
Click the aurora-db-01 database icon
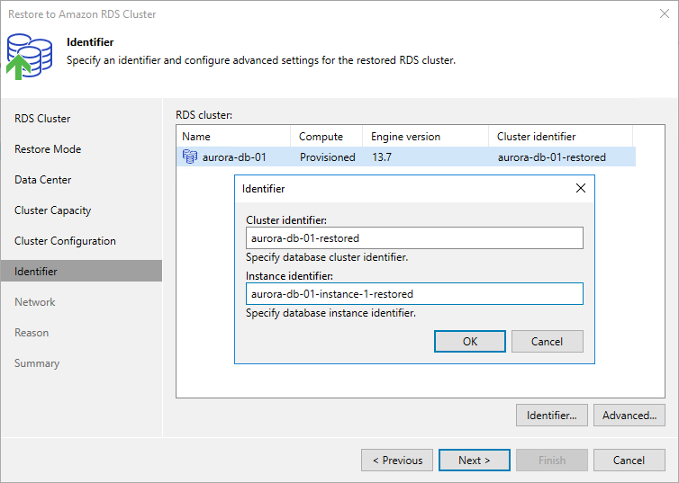point(189,157)
